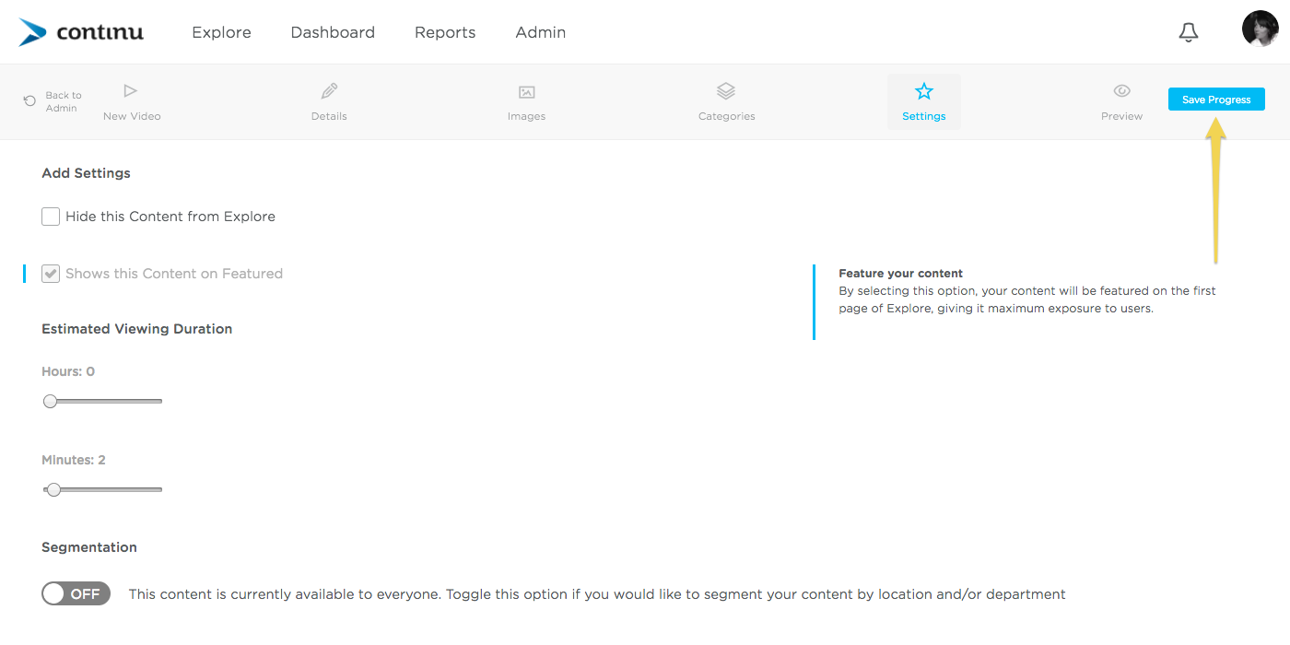Toggle the Segmentation OFF switch
Viewport: 1290px width, 645px height.
point(76,593)
